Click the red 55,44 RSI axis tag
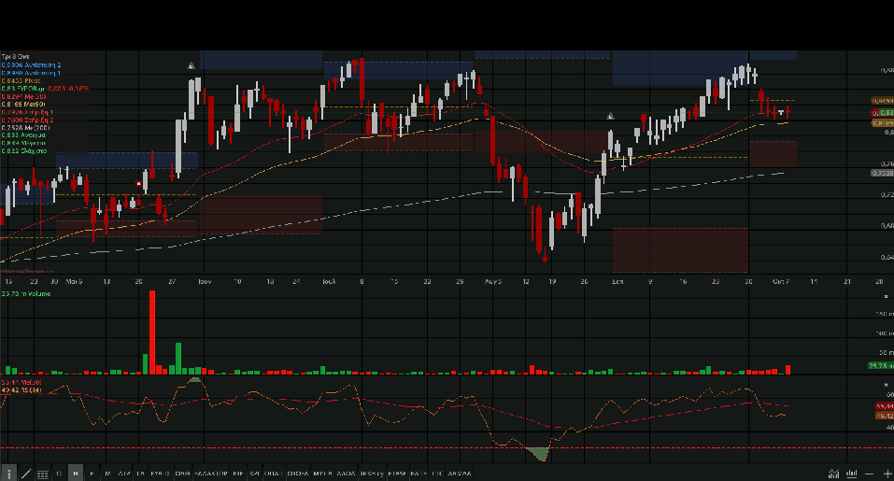This screenshot has width=894, height=481. tap(885, 406)
